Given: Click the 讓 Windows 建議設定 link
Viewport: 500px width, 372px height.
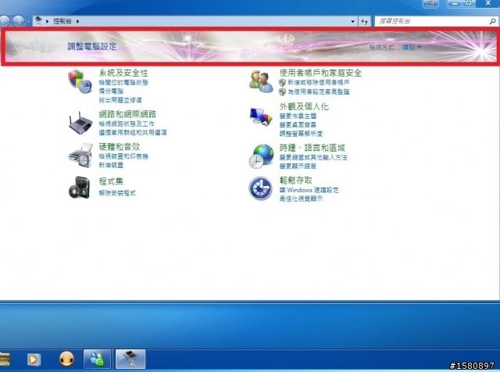Looking at the screenshot, I should point(309,190).
